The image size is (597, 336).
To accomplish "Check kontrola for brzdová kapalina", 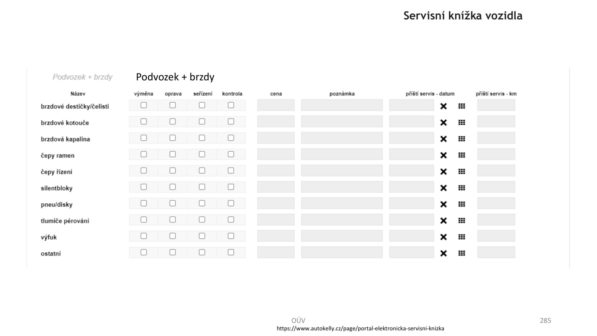I will point(231,138).
